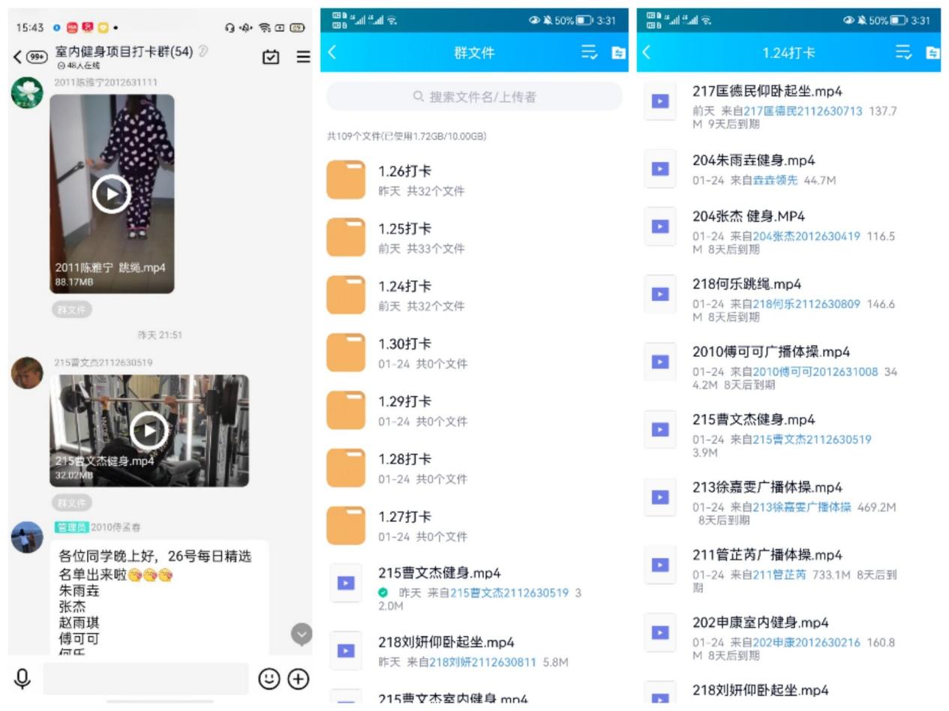Screen dimensions: 949x711
Task: Tap the microphone voice input icon
Action: tap(23, 678)
